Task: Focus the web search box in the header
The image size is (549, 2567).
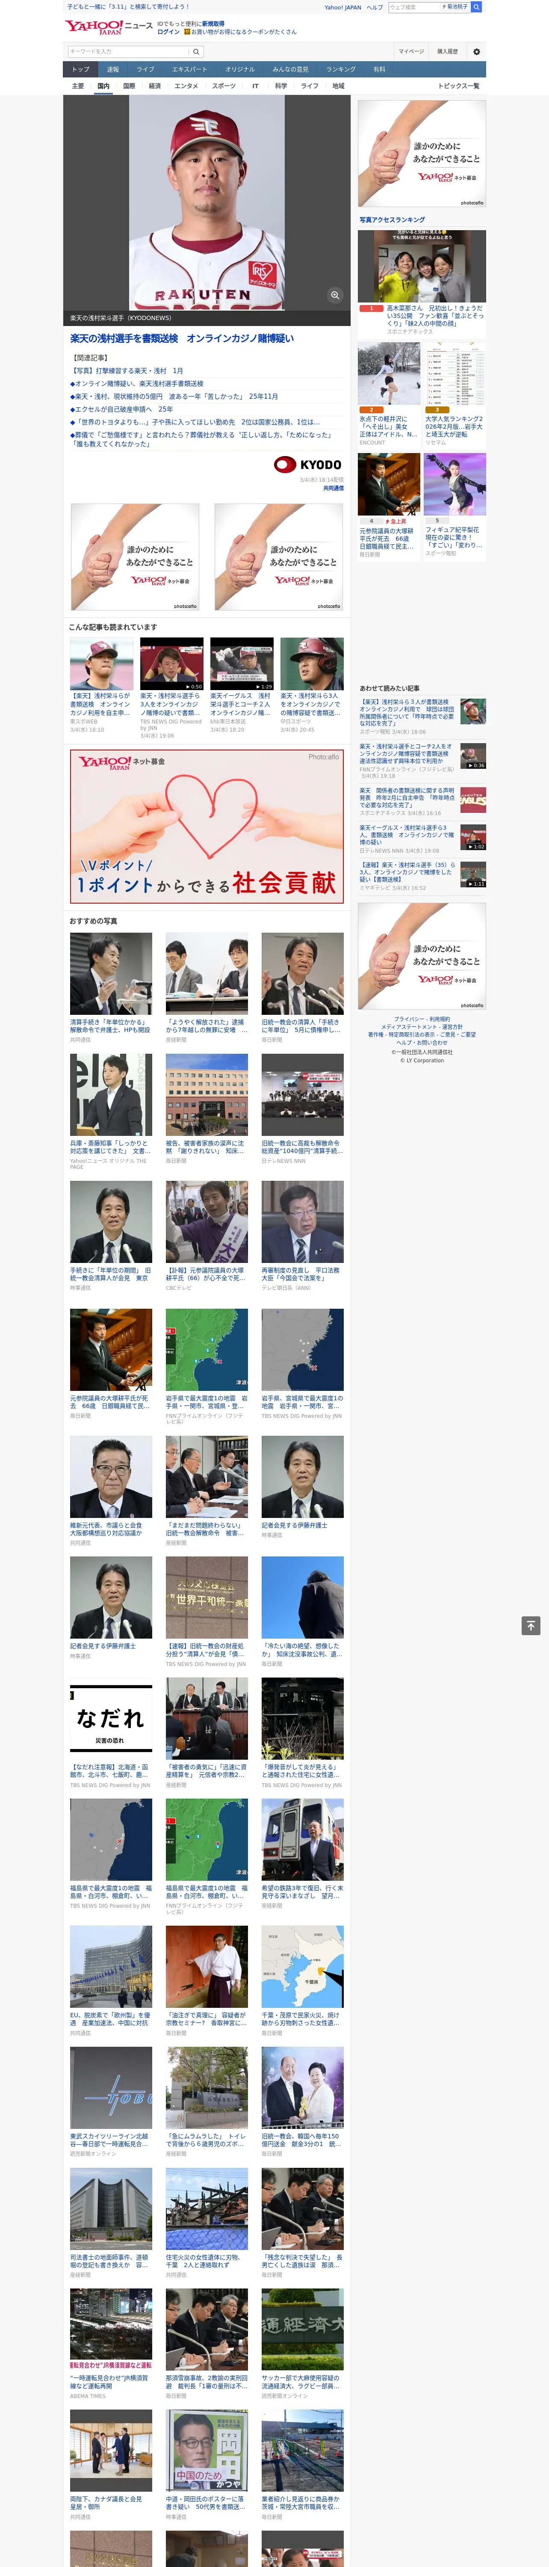Action: point(414,7)
